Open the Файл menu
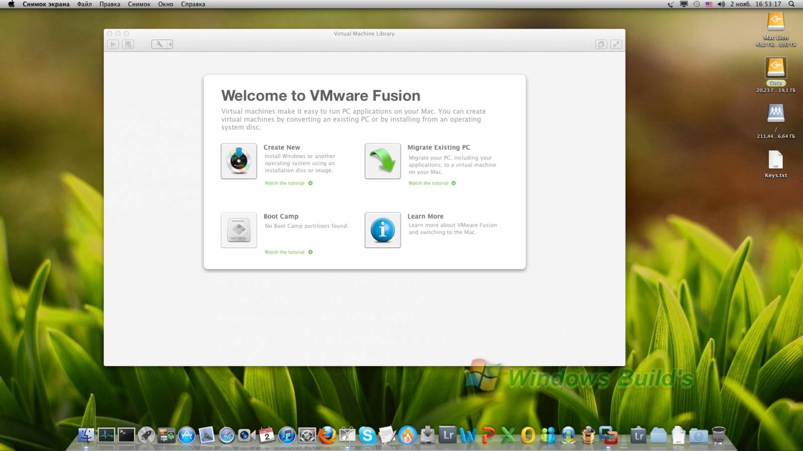The image size is (803, 451). tap(84, 4)
